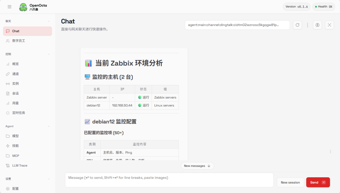The width and height of the screenshot is (340, 193).
Task: Click the enter icon on Send
Action: (324, 182)
